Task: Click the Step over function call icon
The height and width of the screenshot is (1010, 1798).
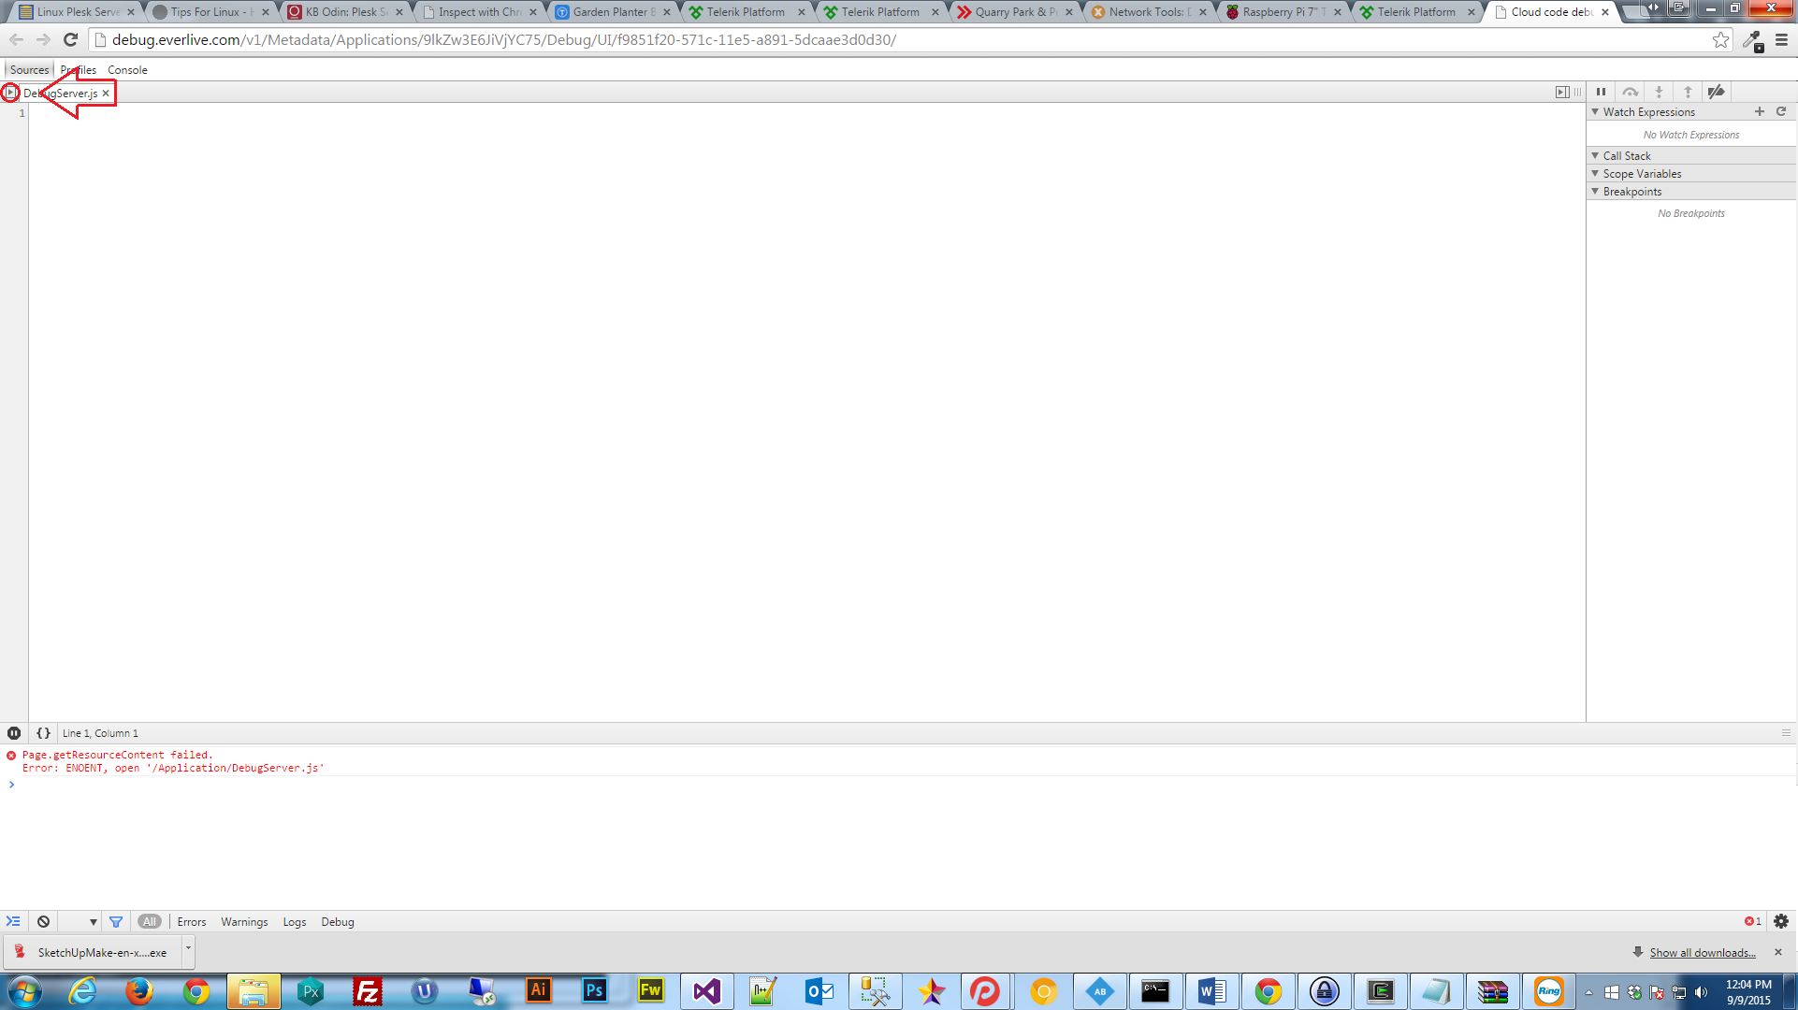Action: point(1630,92)
